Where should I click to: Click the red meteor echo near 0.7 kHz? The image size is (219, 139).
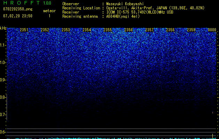pyautogui.click(x=212, y=112)
